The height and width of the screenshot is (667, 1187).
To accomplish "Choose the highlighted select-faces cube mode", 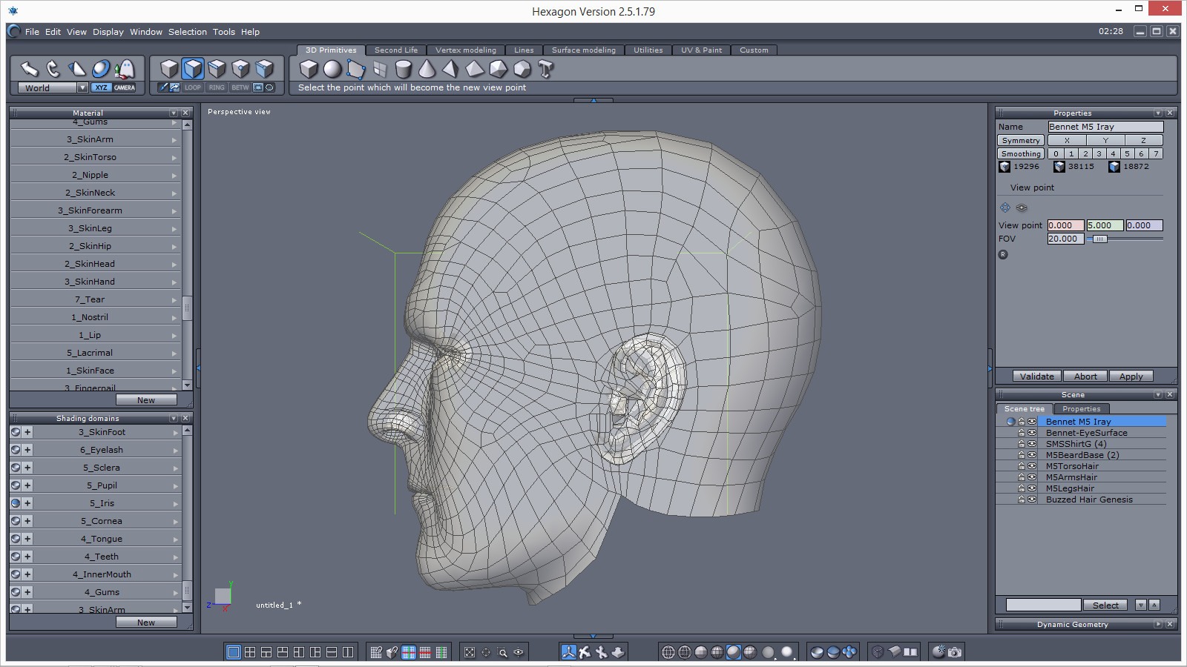I will (193, 69).
